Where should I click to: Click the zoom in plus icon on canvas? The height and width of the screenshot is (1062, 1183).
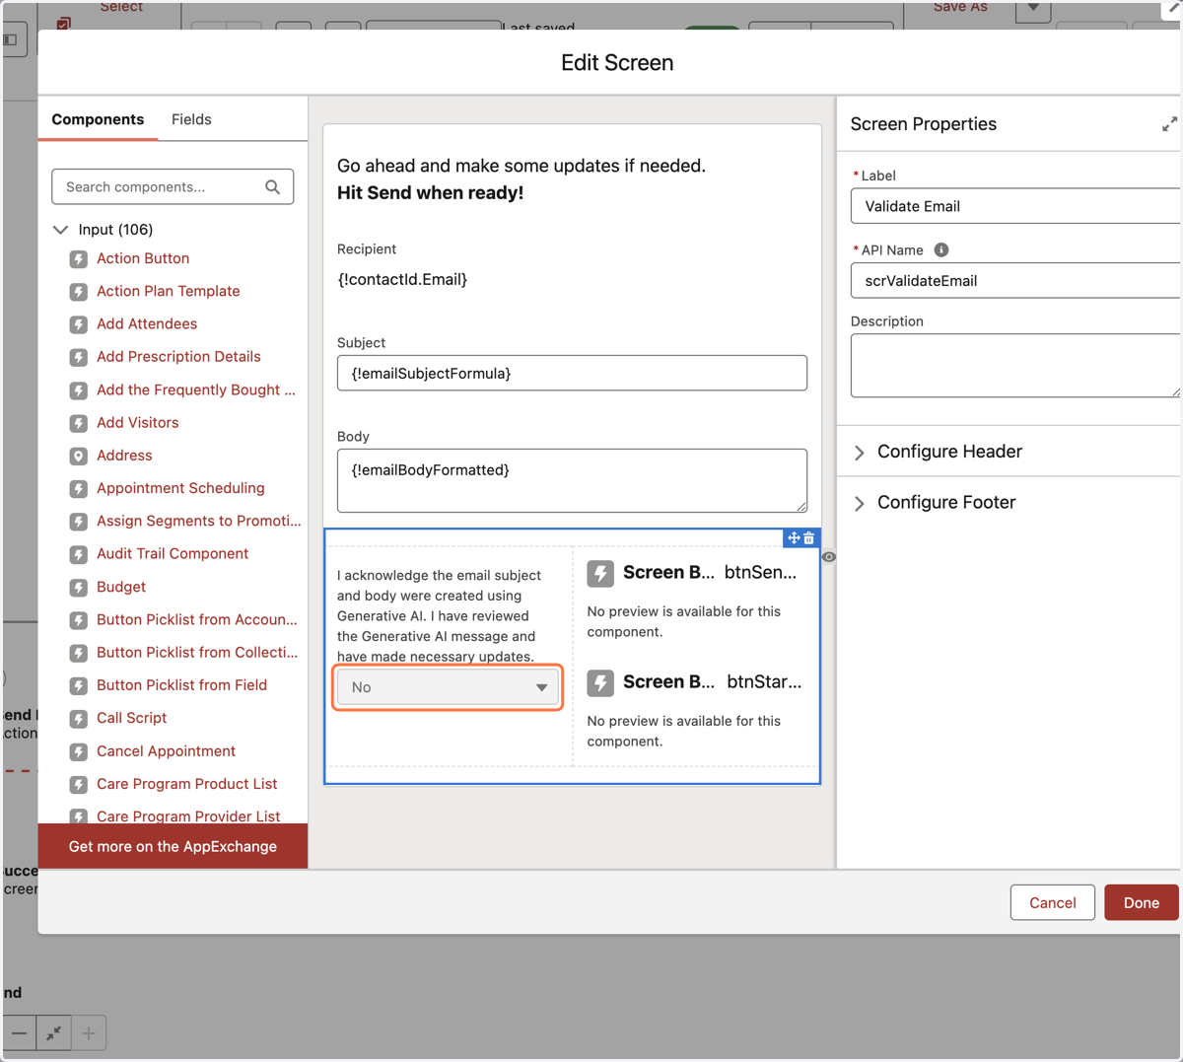[x=89, y=1033]
